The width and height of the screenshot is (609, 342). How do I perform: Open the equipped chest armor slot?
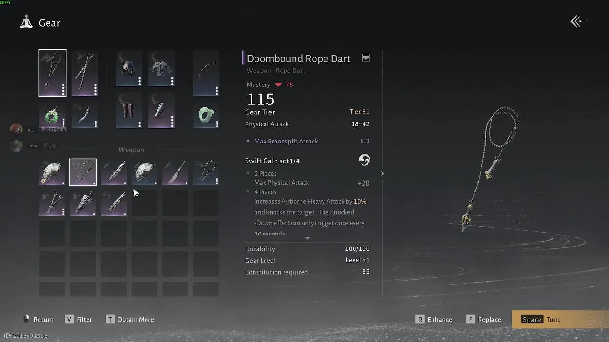click(x=161, y=69)
